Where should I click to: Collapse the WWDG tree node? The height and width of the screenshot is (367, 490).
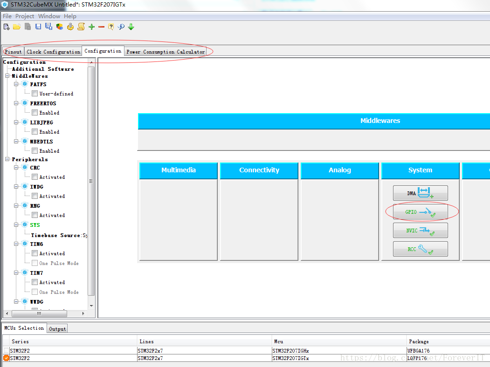16,301
